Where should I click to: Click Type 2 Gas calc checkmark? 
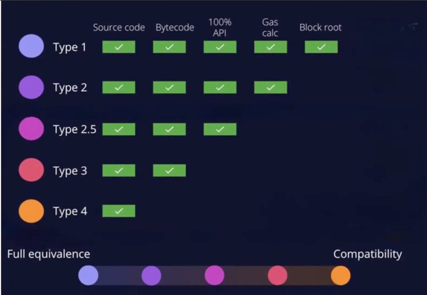coord(271,87)
